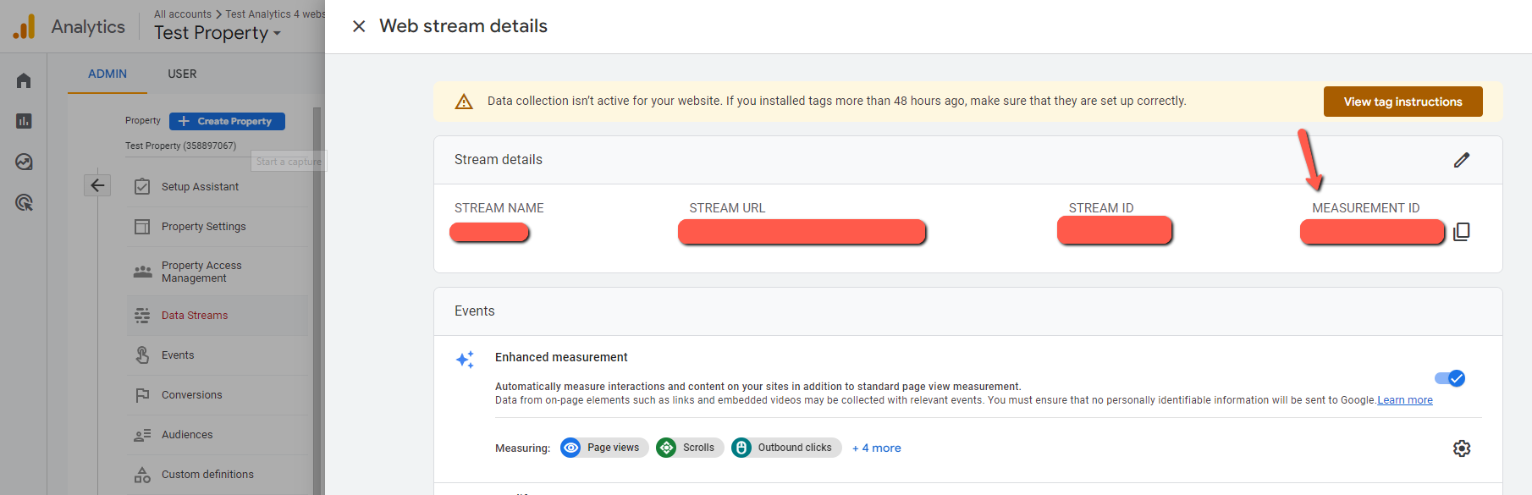1532x495 pixels.
Task: Open Data Streams in the property menu
Action: coord(195,316)
